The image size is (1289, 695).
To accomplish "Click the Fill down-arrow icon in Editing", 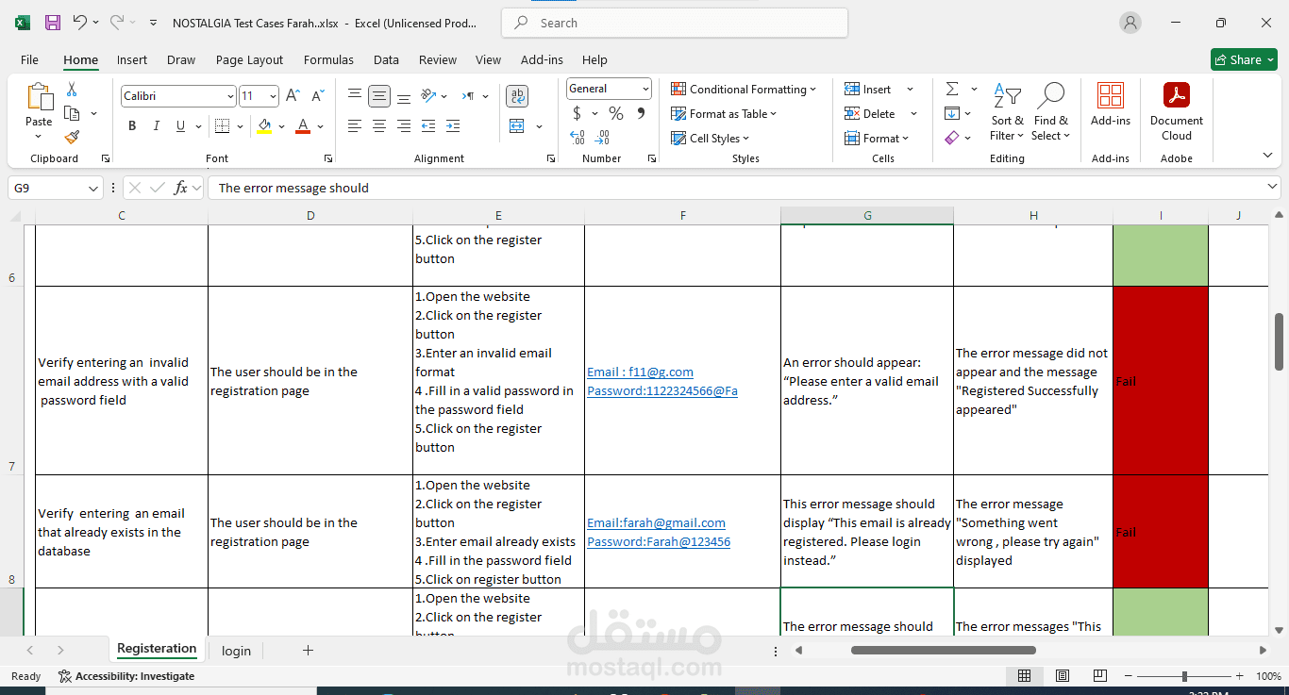I will [x=952, y=114].
